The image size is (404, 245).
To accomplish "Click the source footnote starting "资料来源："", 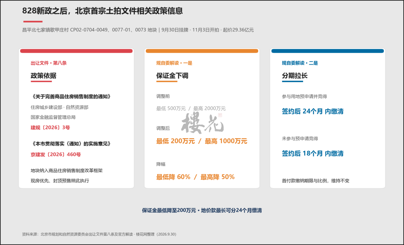I will click(99, 234).
